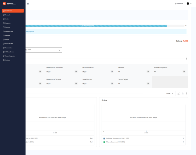This screenshot has width=196, height=155.
Task: Click the globe icon beside Visit Store
Action: pos(176,4)
